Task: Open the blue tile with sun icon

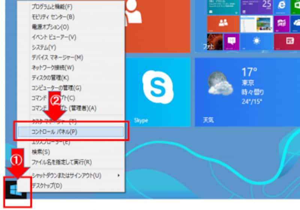Action: tap(256, 42)
